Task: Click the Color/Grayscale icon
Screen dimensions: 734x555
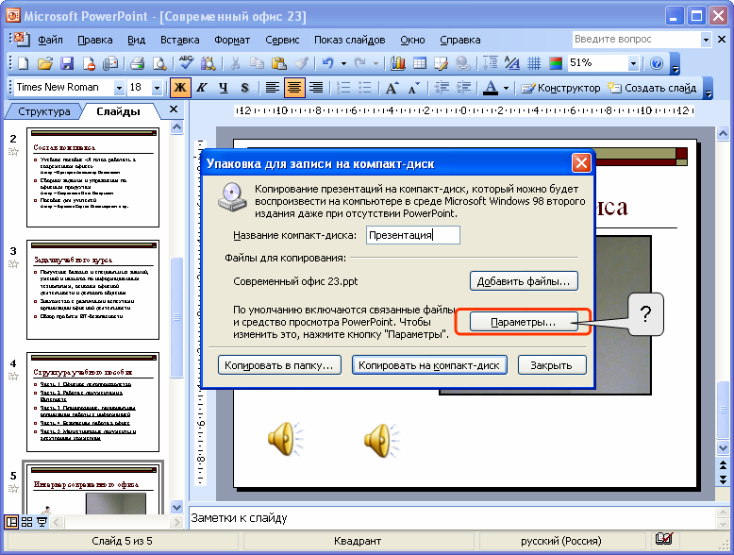Action: point(556,63)
